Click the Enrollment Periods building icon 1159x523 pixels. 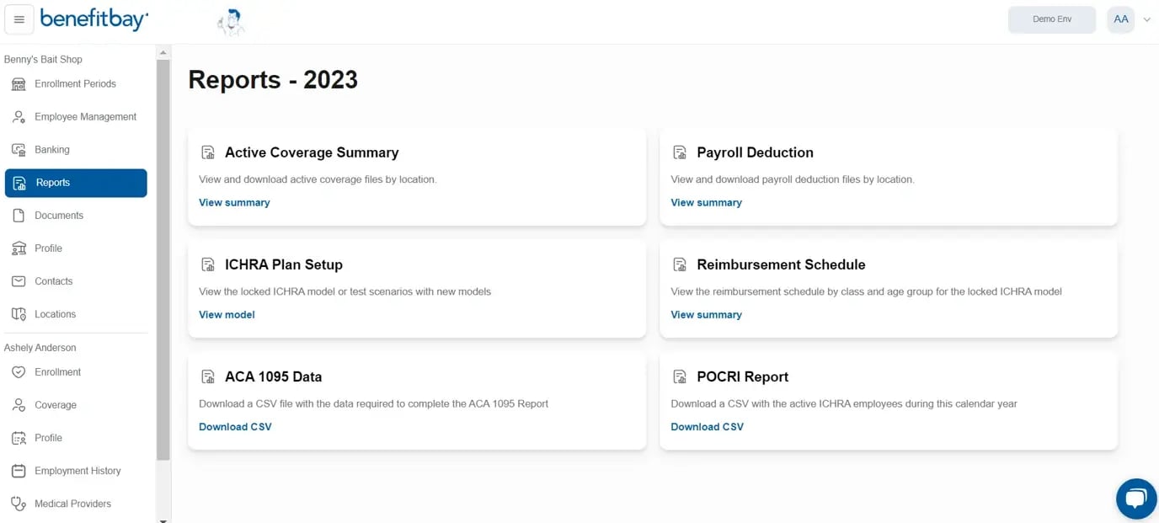pyautogui.click(x=19, y=84)
